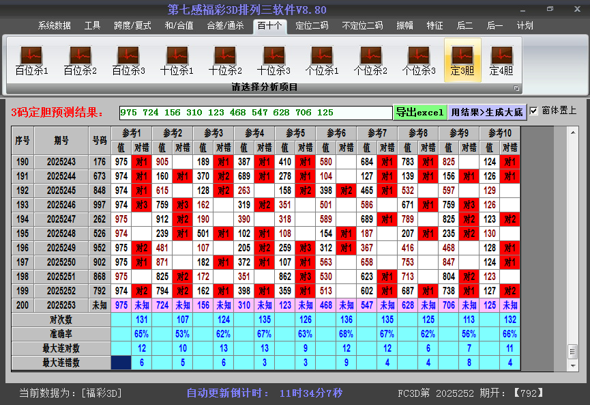Screen dimensions: 590x405
Task: Select the 振幅 menu item
Action: (x=405, y=26)
